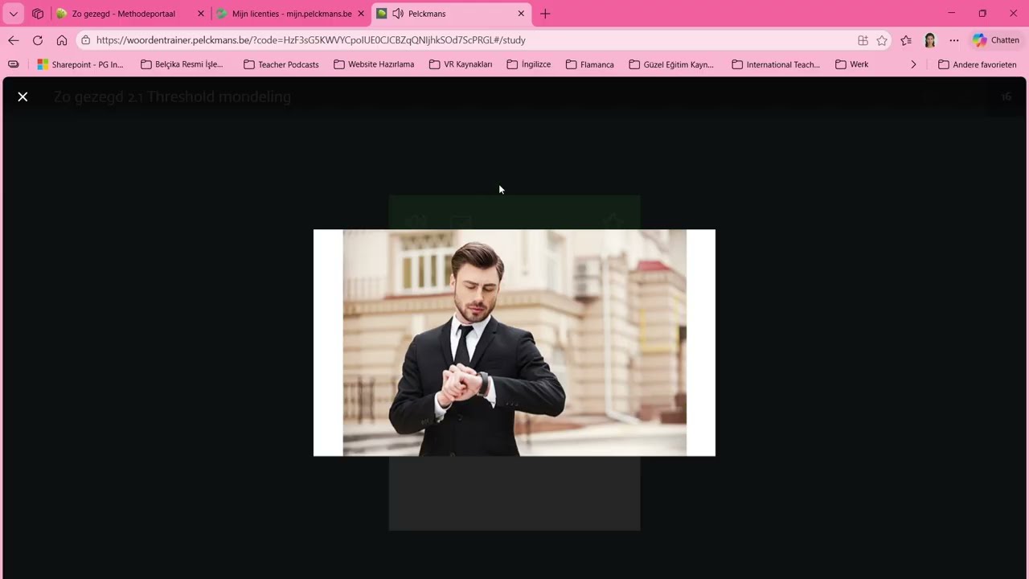The image size is (1029, 579).
Task: Open the VR Kaynakları bookmark folder
Action: 461,64
